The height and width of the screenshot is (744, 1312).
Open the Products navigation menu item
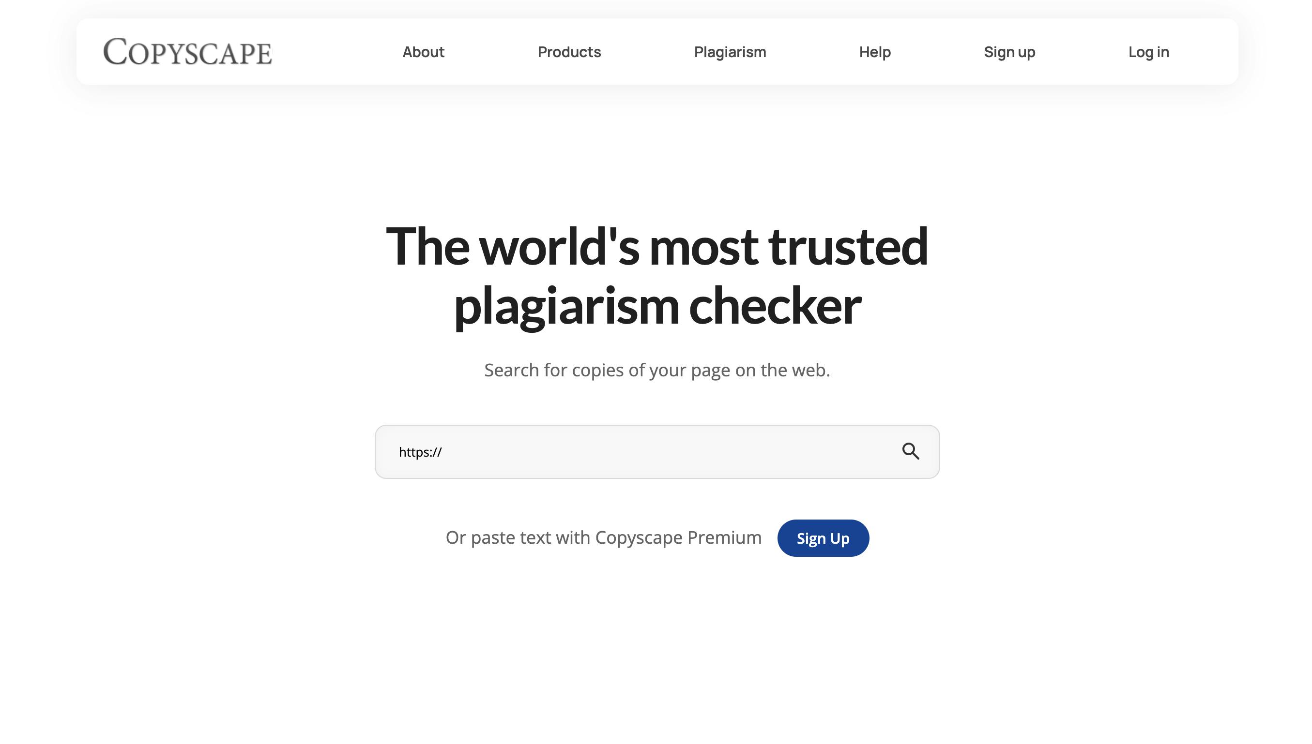[x=568, y=51]
